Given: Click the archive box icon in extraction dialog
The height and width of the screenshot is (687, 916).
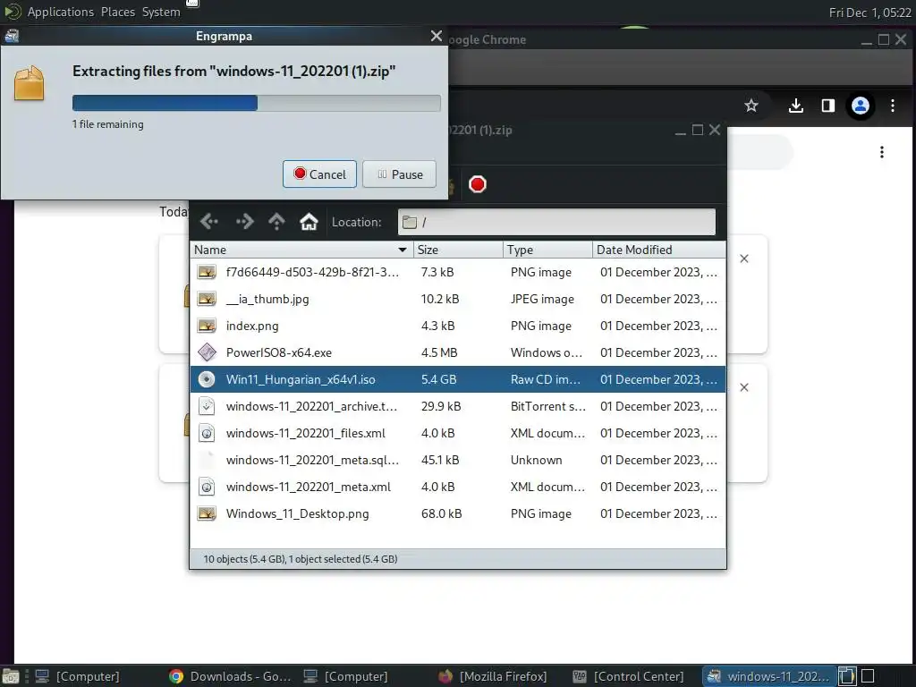Looking at the screenshot, I should tap(30, 83).
